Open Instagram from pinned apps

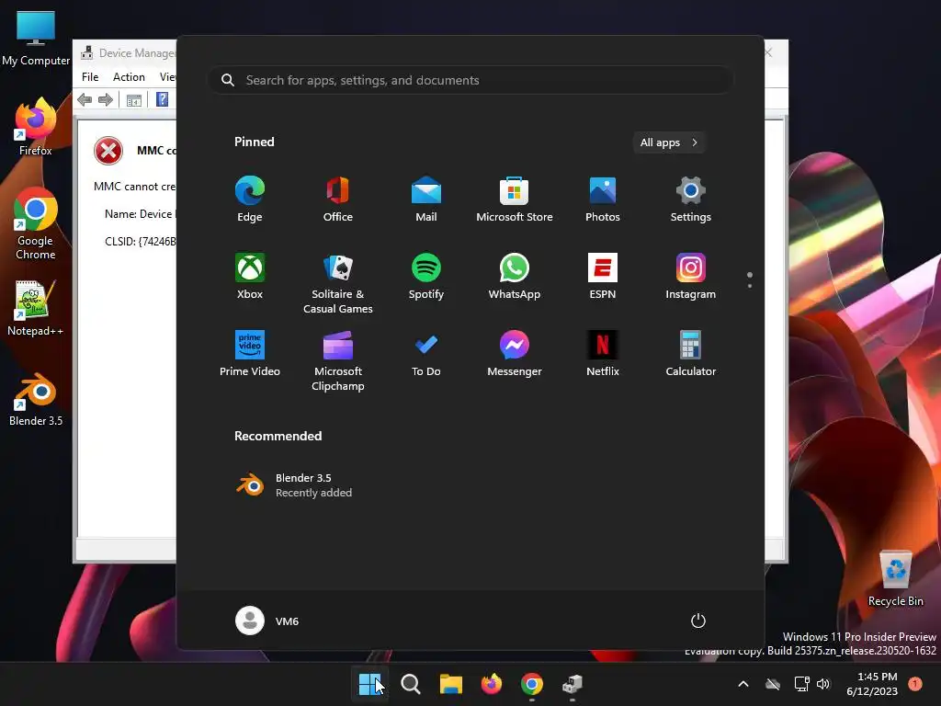click(x=691, y=276)
